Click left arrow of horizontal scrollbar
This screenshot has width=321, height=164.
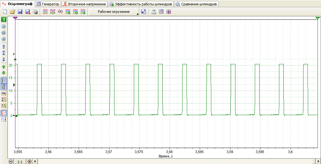(35, 161)
